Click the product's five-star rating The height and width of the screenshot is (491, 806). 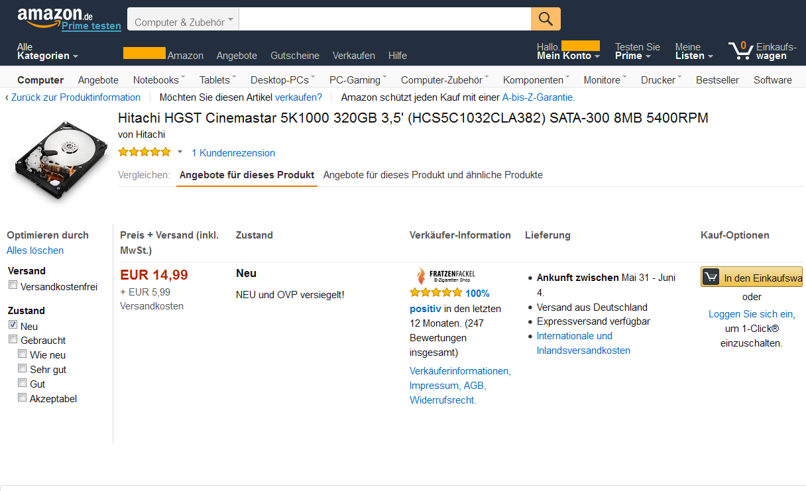[x=144, y=152]
